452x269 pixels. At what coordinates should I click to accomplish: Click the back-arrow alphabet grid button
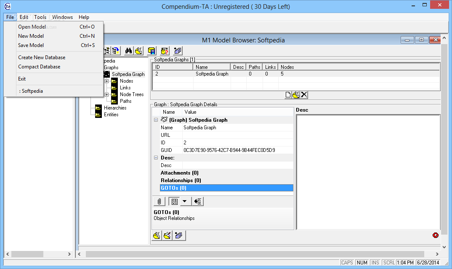(x=198, y=201)
